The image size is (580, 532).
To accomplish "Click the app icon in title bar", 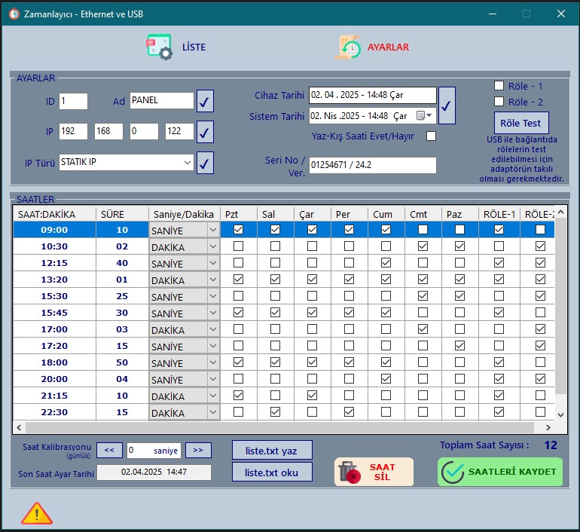I will click(x=14, y=14).
